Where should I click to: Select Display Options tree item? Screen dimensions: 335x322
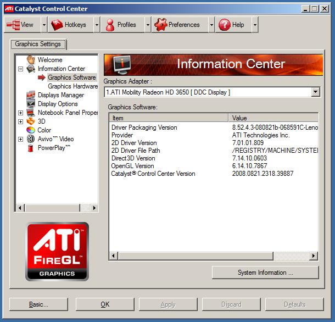(x=58, y=104)
